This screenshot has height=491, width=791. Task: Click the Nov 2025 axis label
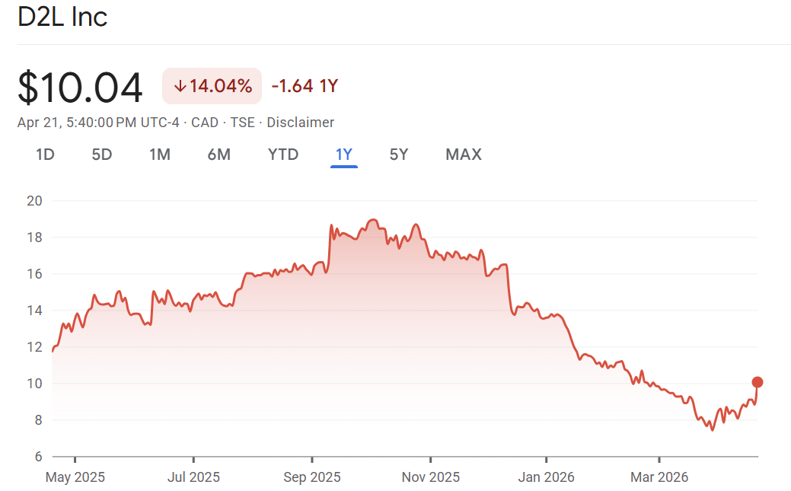pyautogui.click(x=430, y=477)
